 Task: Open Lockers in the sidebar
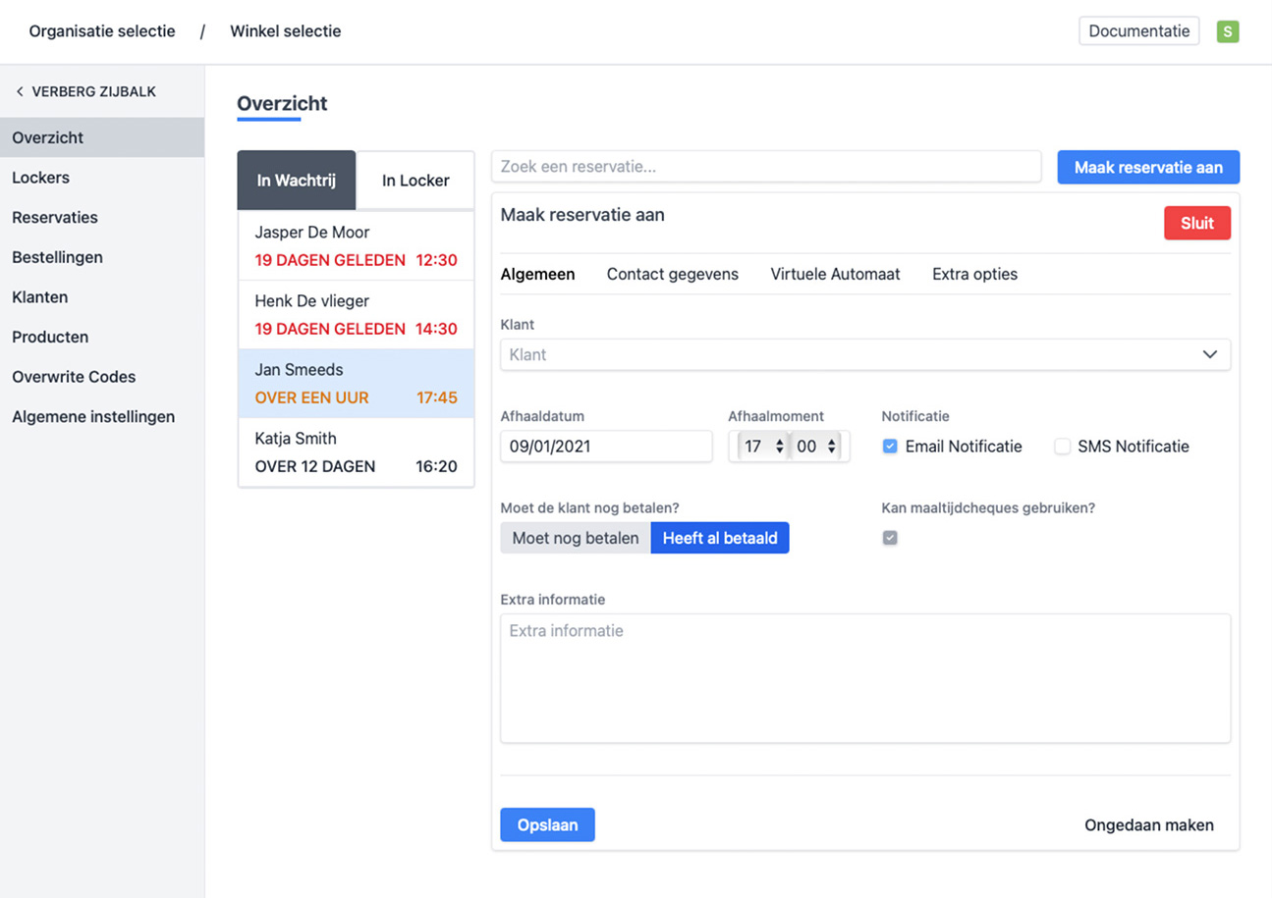click(40, 178)
